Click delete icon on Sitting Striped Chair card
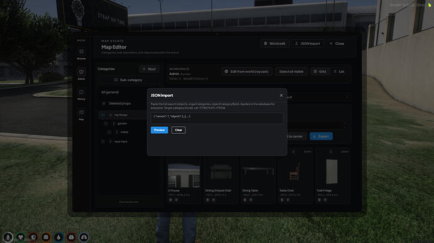The width and height of the screenshot is (434, 243). [208, 200]
